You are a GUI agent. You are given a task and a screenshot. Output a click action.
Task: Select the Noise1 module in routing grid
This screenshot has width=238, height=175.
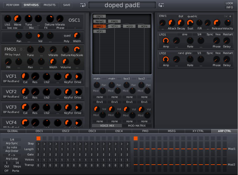[x=100, y=21]
